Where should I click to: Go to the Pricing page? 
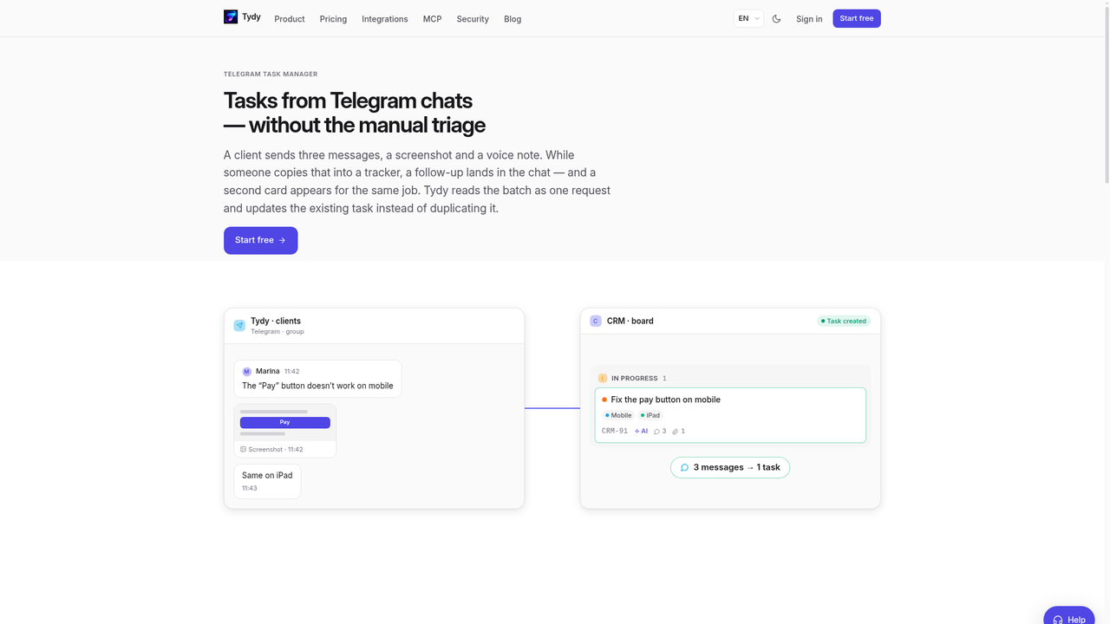333,19
